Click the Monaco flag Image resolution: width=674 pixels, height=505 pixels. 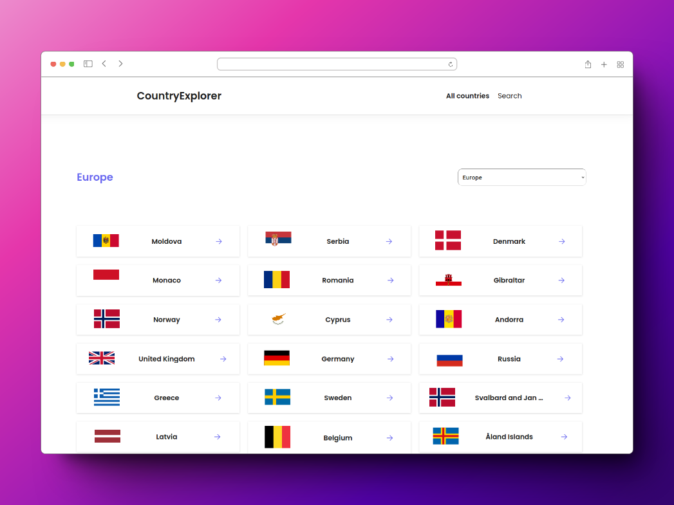point(106,275)
